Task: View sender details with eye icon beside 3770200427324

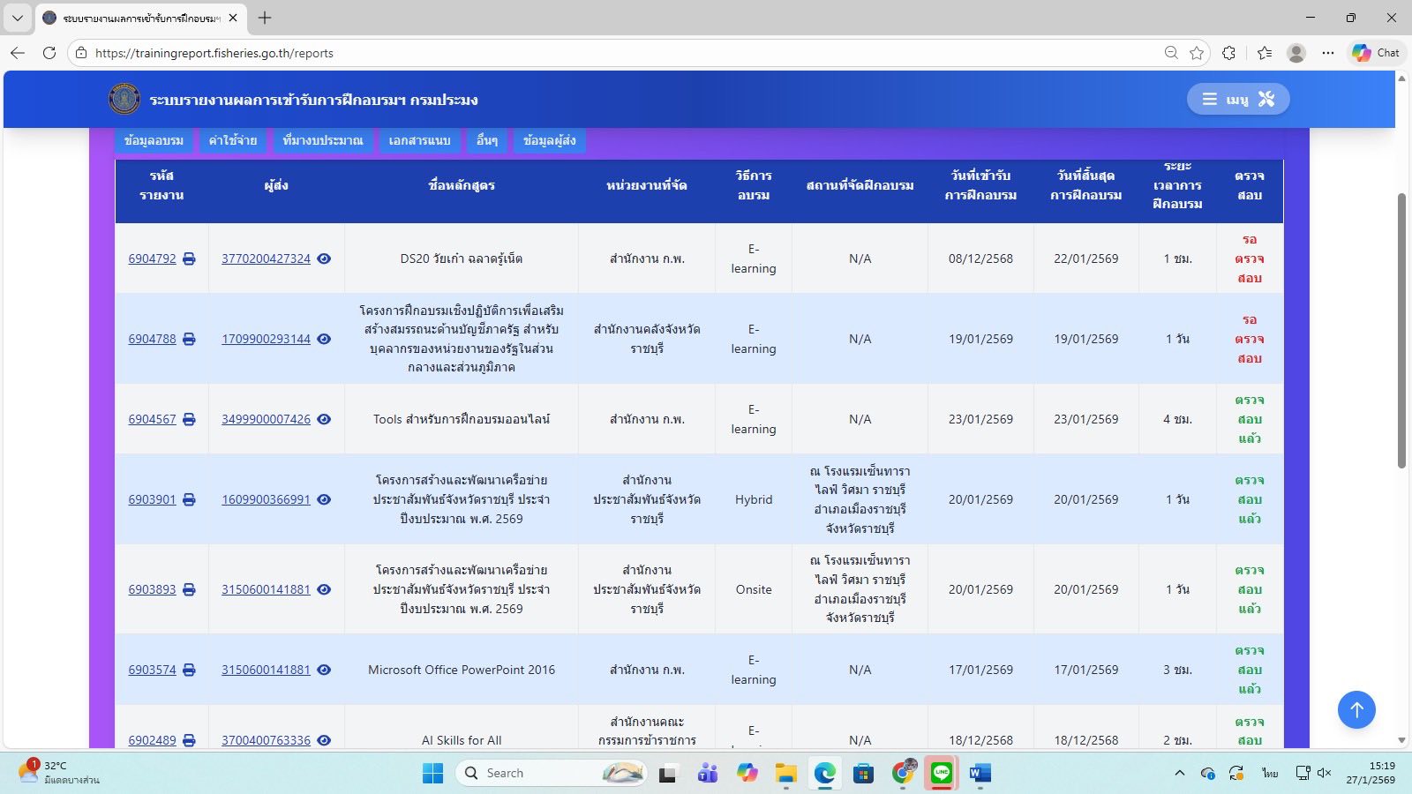Action: click(324, 258)
